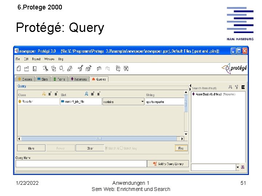Select the Queries tab
Viewport: 262px width, 196px height.
pos(99,79)
